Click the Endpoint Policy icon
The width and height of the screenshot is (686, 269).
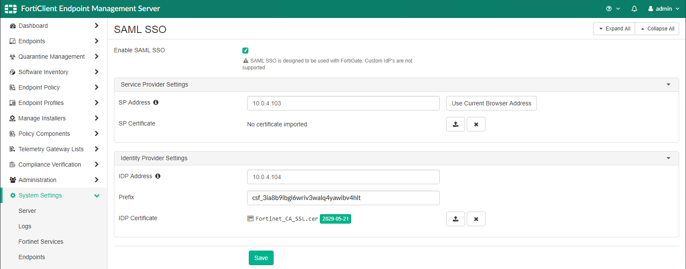12,87
